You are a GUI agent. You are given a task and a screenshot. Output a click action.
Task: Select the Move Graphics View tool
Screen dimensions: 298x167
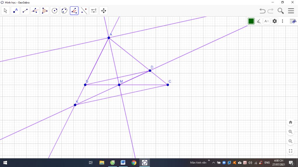[x=104, y=11]
